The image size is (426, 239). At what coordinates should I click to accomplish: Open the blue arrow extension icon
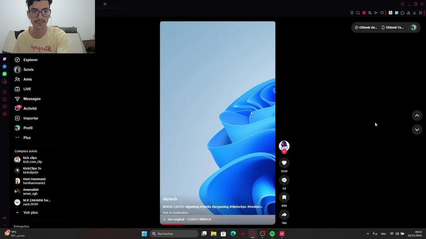pos(396,13)
